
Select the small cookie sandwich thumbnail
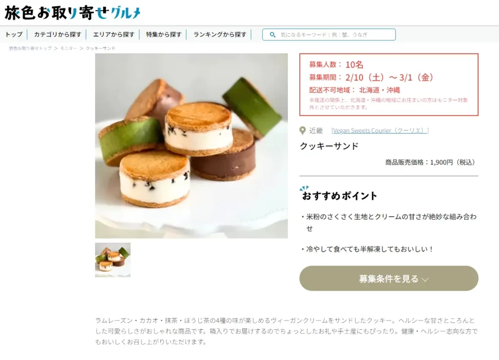pyautogui.click(x=113, y=260)
